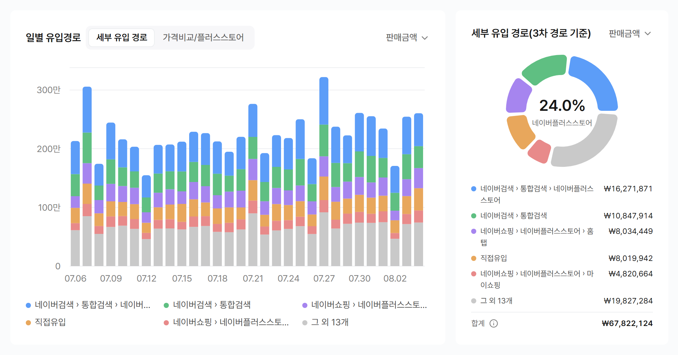Click the 300만 axis label
678x355 pixels.
[x=49, y=90]
